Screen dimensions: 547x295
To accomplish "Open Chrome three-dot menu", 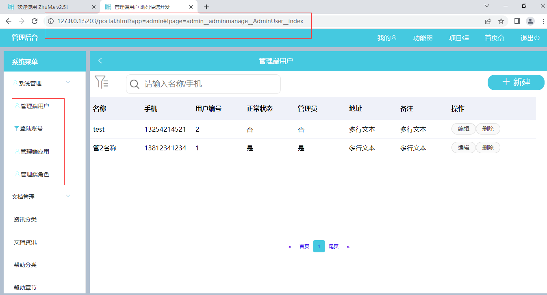I will pos(543,21).
